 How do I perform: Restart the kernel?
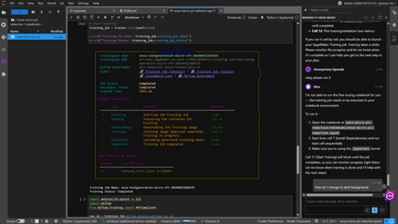click(112, 17)
